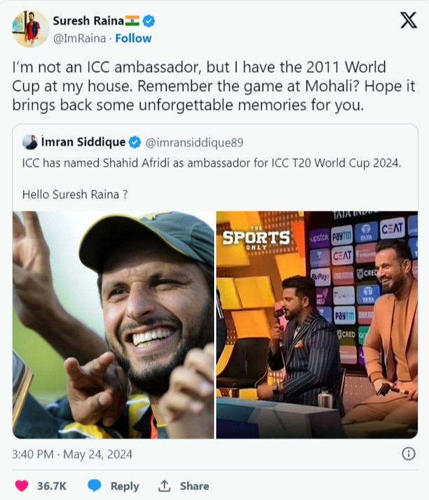This screenshot has width=429, height=500.
Task: Click Imran Siddique's verified badge
Action: coord(135,142)
